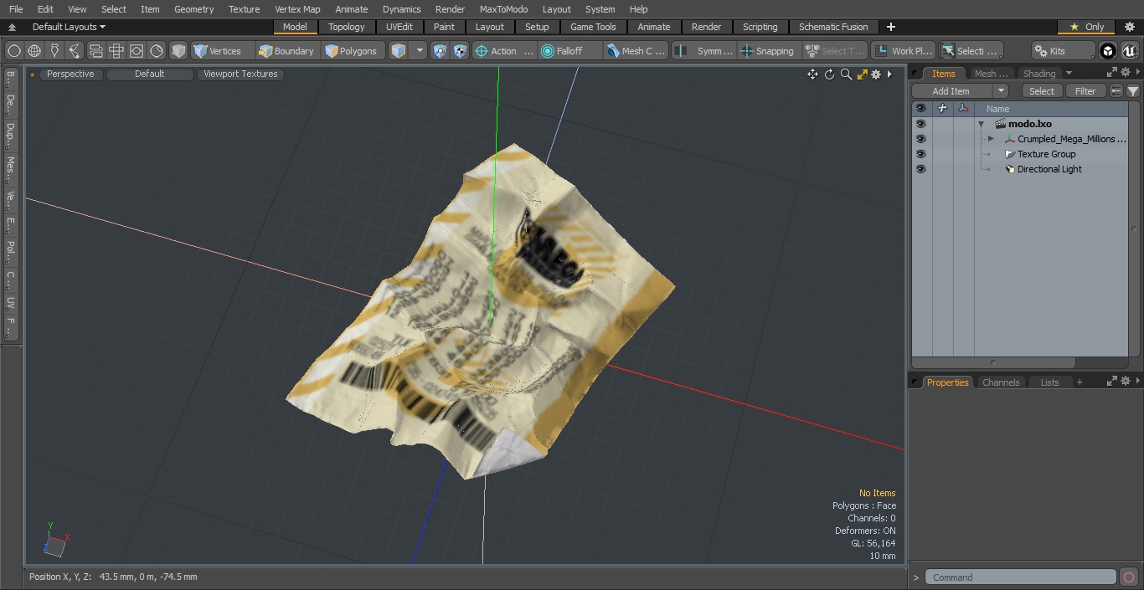The image size is (1144, 590).
Task: Toggle the Symmetry option
Action: tap(704, 51)
